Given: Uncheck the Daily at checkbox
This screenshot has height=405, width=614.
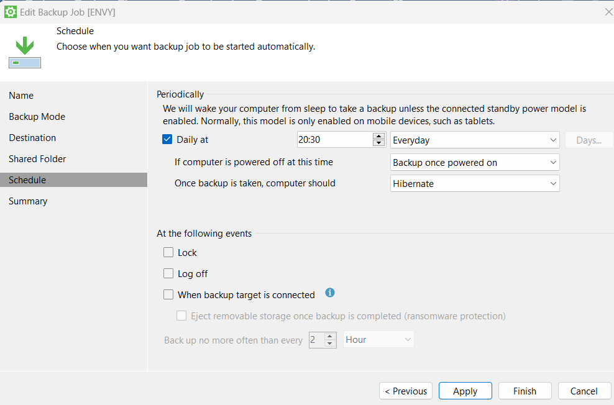Looking at the screenshot, I should pos(167,140).
